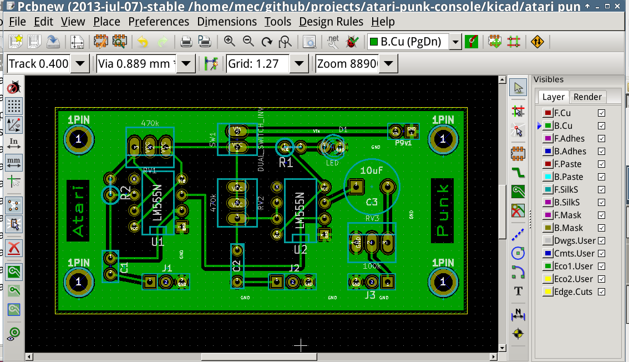
Task: Open the B.Cu (PgDn) layer selector dropdown
Action: 455,41
